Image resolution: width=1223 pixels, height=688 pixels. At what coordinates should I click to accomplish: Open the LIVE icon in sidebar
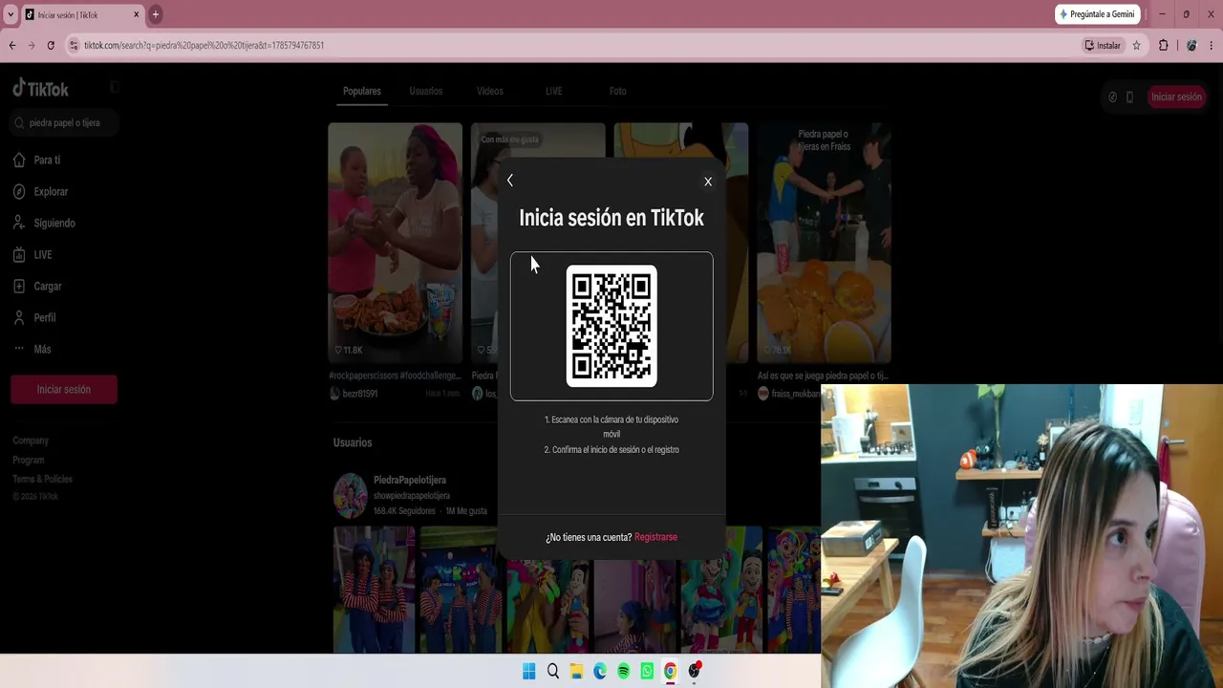point(19,255)
